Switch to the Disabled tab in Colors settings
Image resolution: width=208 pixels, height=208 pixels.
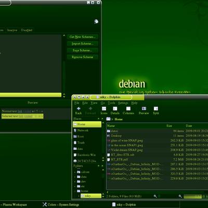27,30
